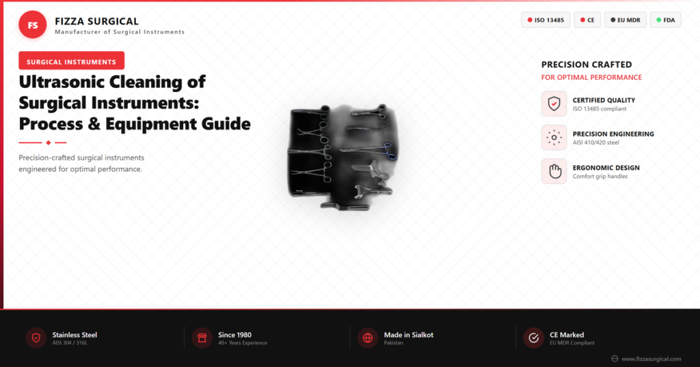This screenshot has height=367, width=700.
Task: Click the Stainless Steel footer label
Action: pos(75,335)
